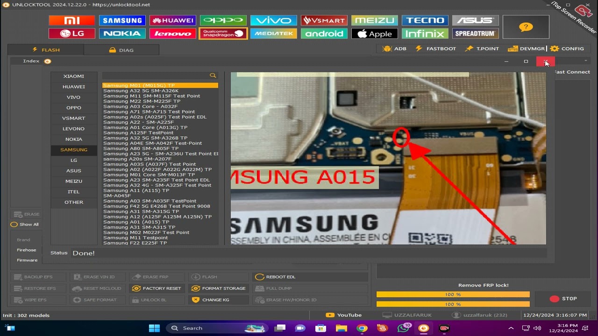
Task: Select the Firmware sidebar item
Action: 27,260
